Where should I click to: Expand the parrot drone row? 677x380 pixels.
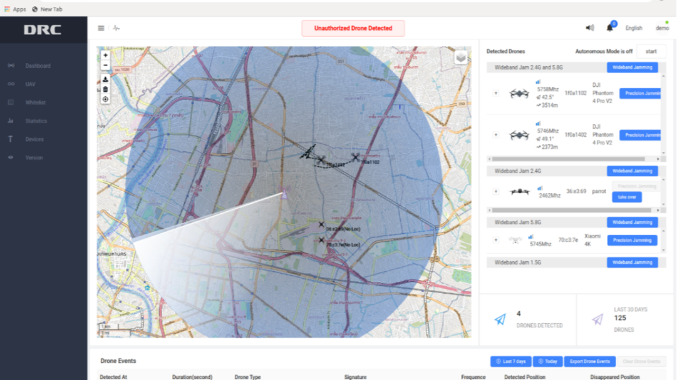click(x=496, y=192)
